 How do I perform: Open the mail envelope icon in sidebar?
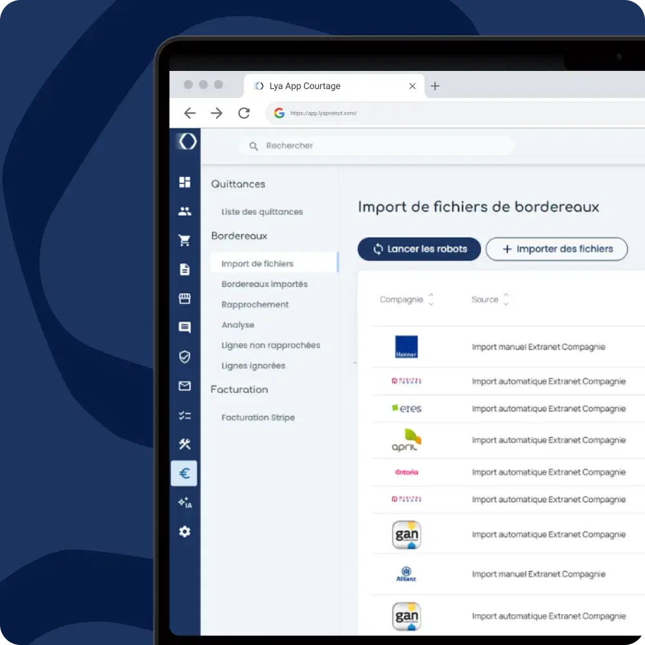pyautogui.click(x=184, y=386)
